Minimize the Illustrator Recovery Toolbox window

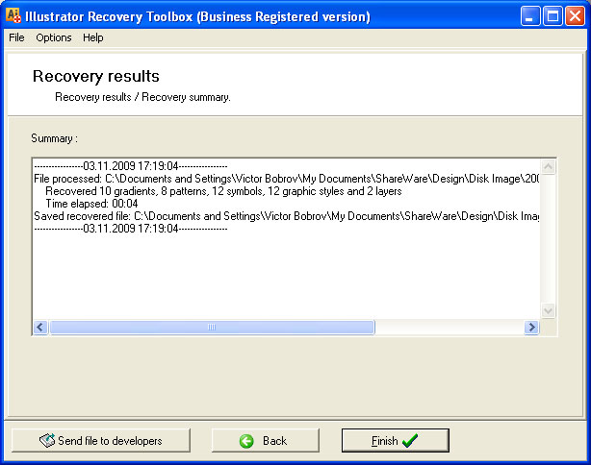530,16
